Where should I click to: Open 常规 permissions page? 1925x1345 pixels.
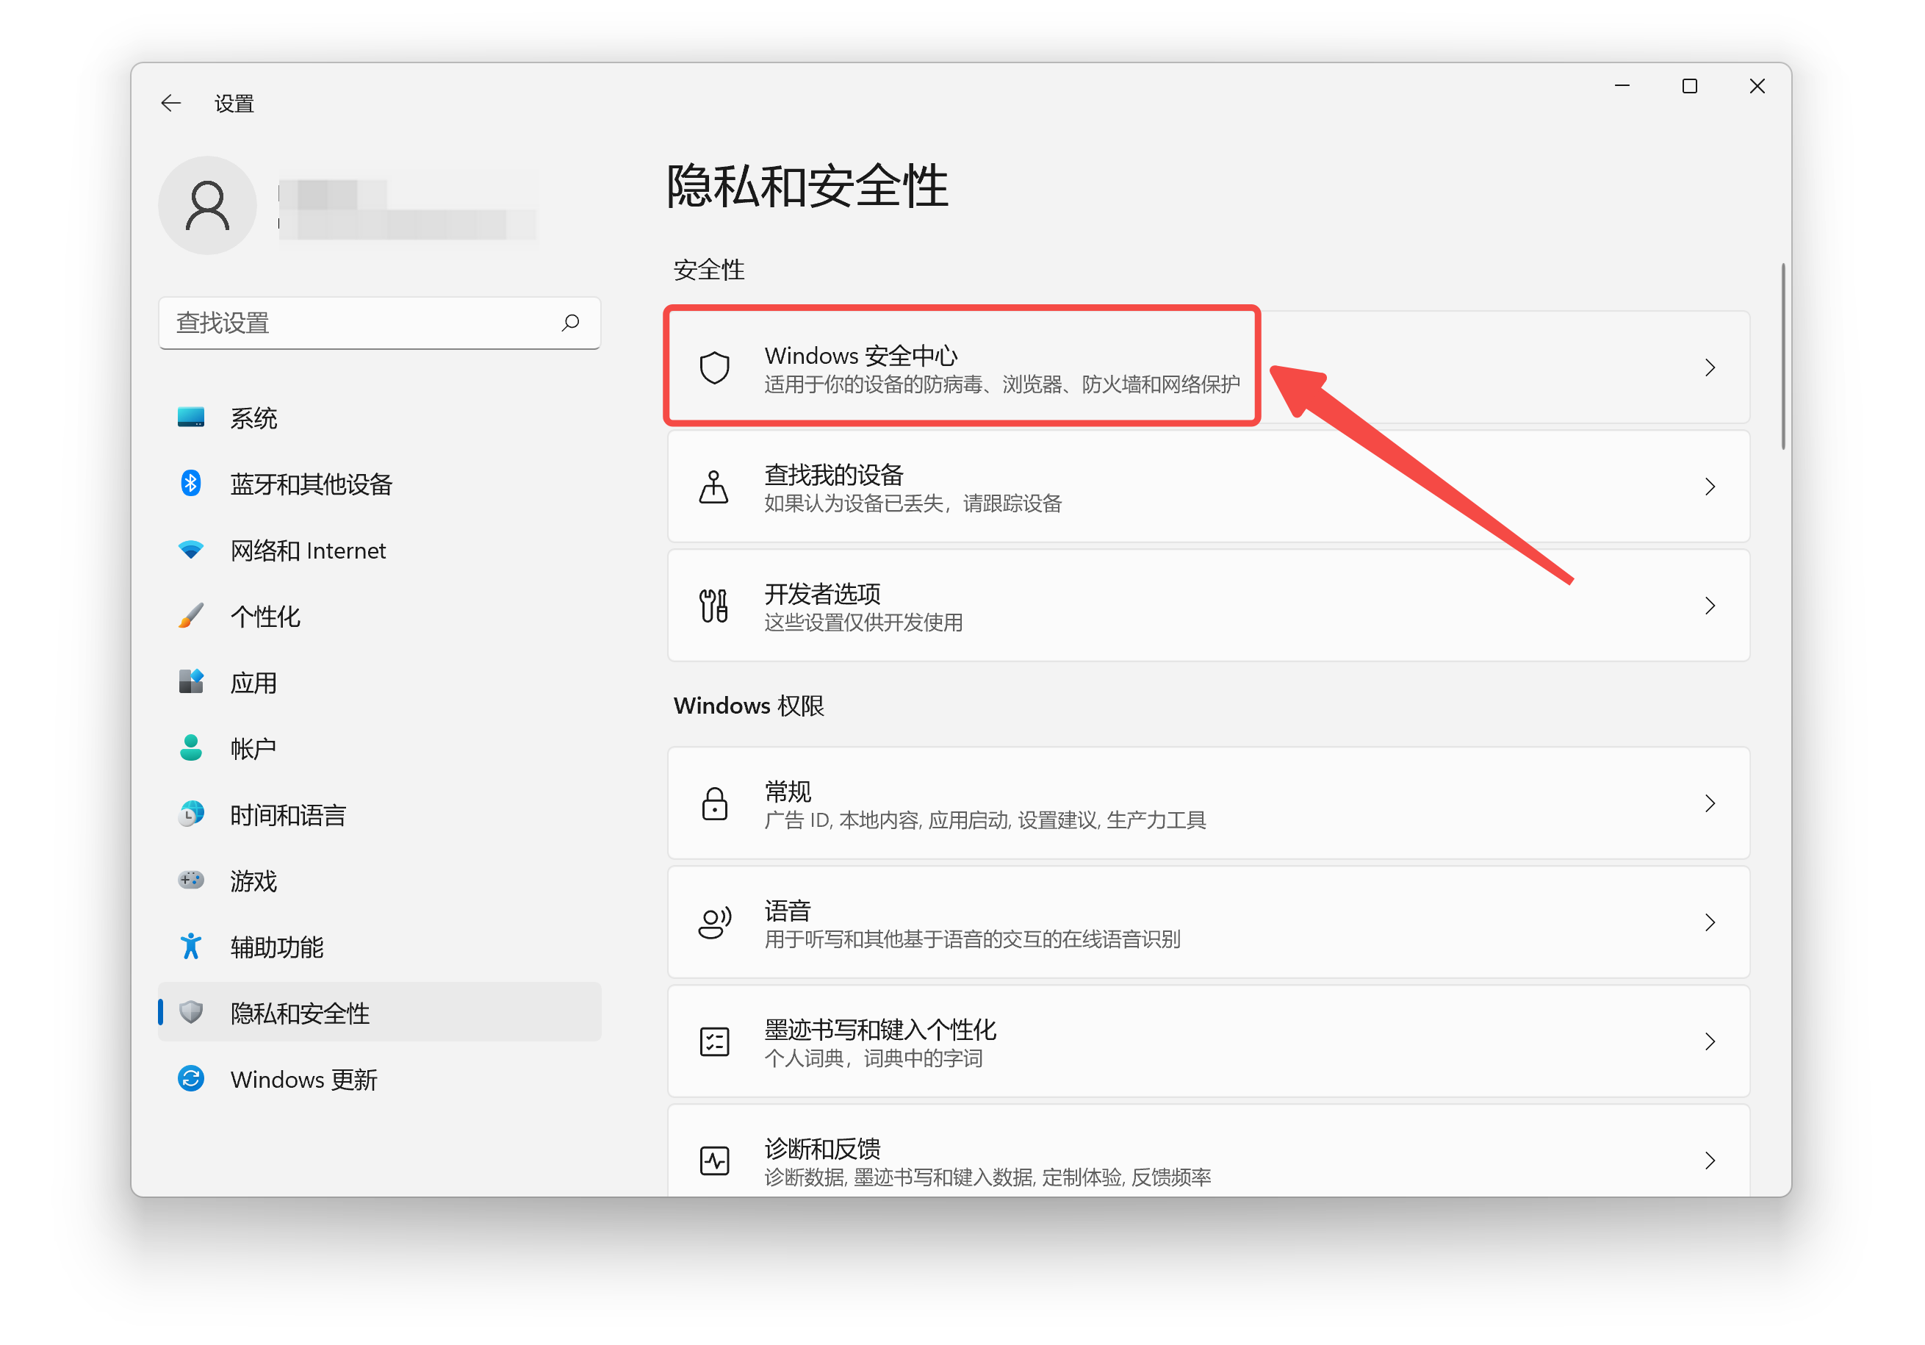coord(1208,803)
